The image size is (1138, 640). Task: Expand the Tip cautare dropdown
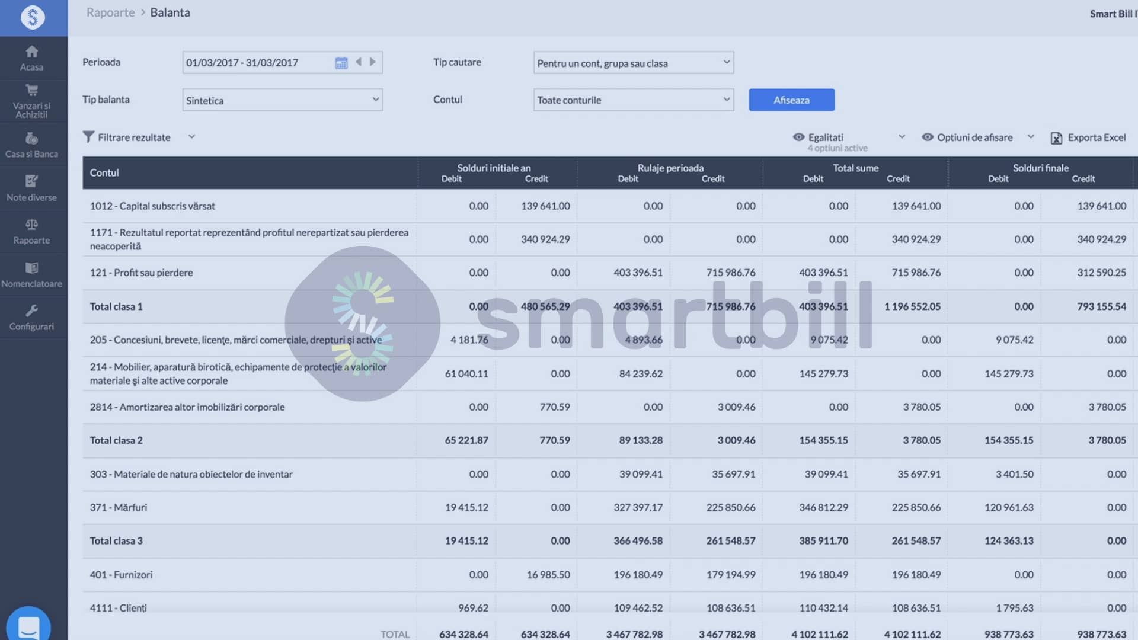[x=632, y=62]
